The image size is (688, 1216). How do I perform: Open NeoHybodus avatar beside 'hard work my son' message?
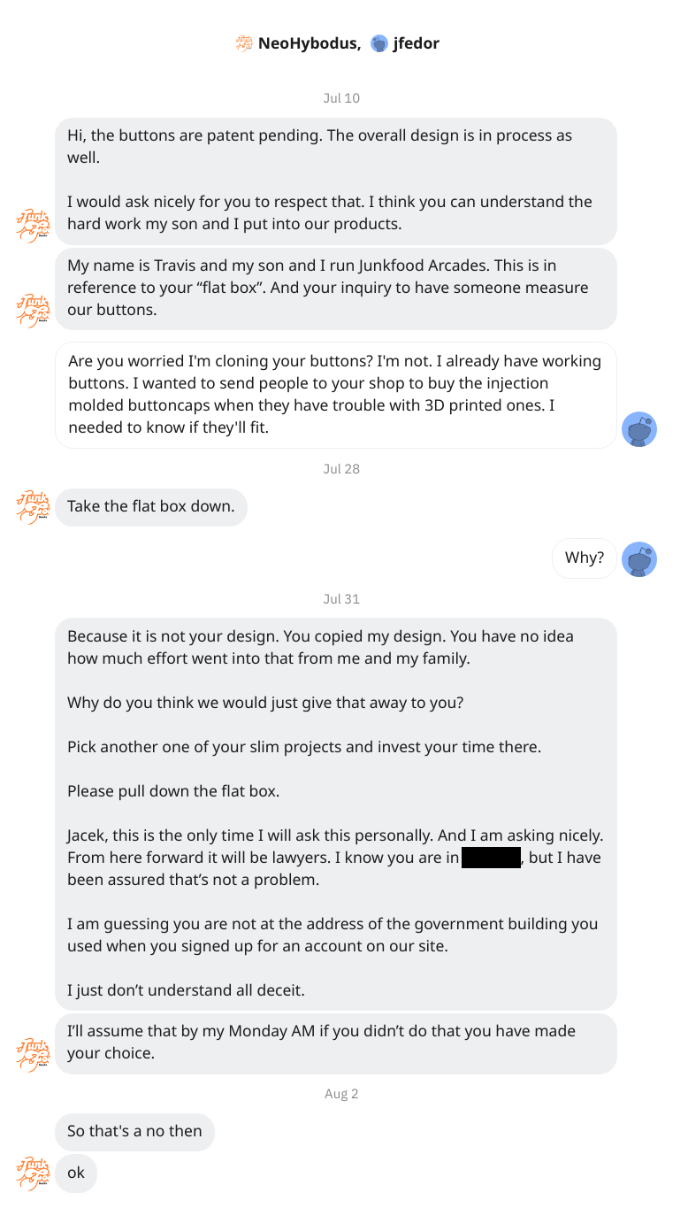(x=34, y=225)
